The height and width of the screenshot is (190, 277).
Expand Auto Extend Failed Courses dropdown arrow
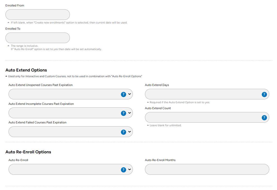point(129,131)
